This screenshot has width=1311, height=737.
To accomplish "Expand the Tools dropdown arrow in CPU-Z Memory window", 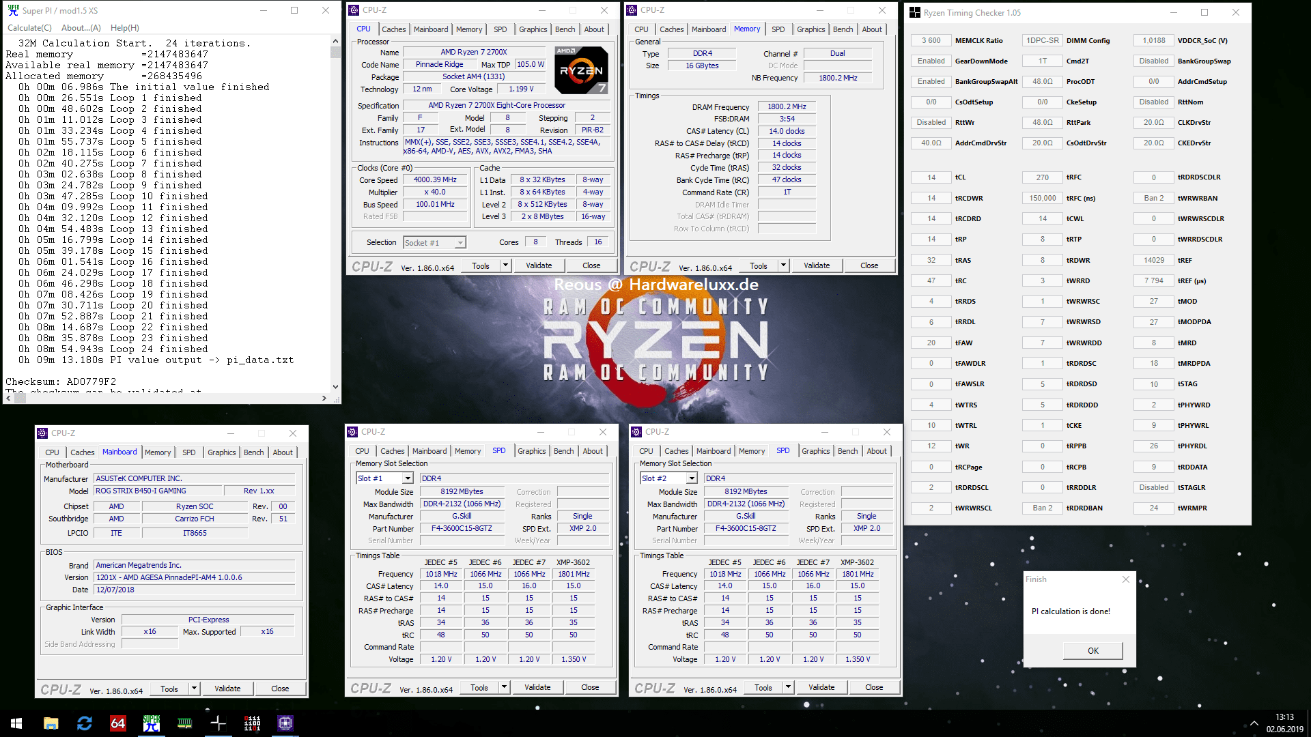I will [784, 265].
